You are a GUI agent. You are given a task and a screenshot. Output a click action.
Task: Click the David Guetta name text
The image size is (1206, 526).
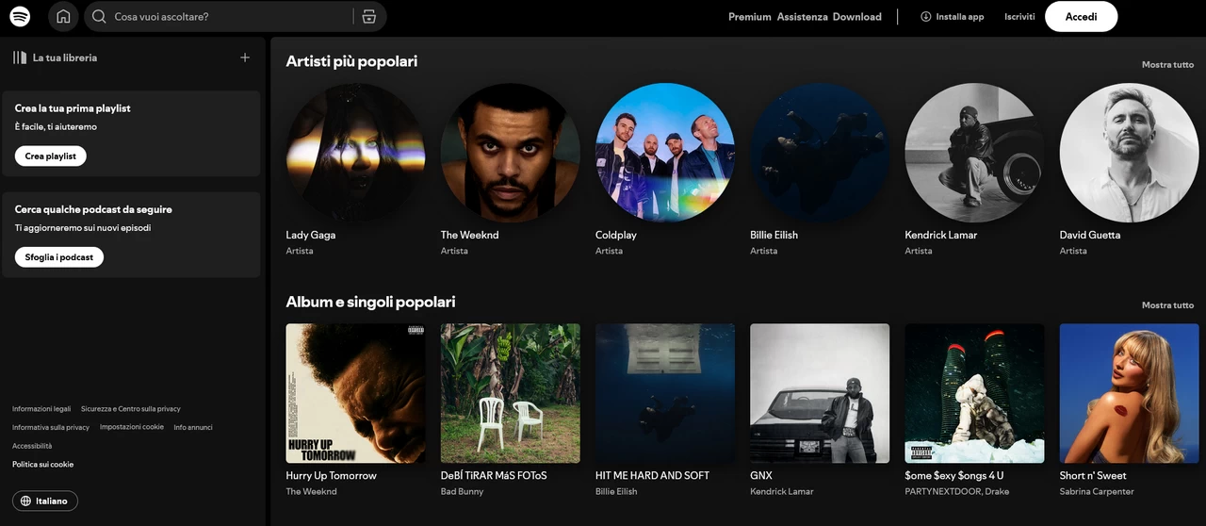[1090, 235]
